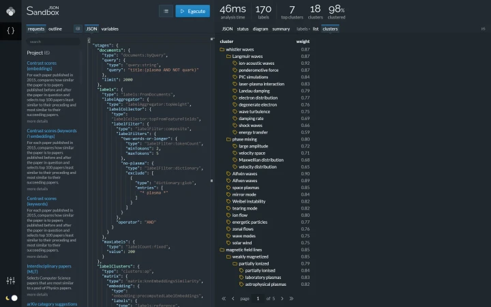Sort clusters by weight column header
Viewport: 491px width, 307px height.
coord(303,42)
